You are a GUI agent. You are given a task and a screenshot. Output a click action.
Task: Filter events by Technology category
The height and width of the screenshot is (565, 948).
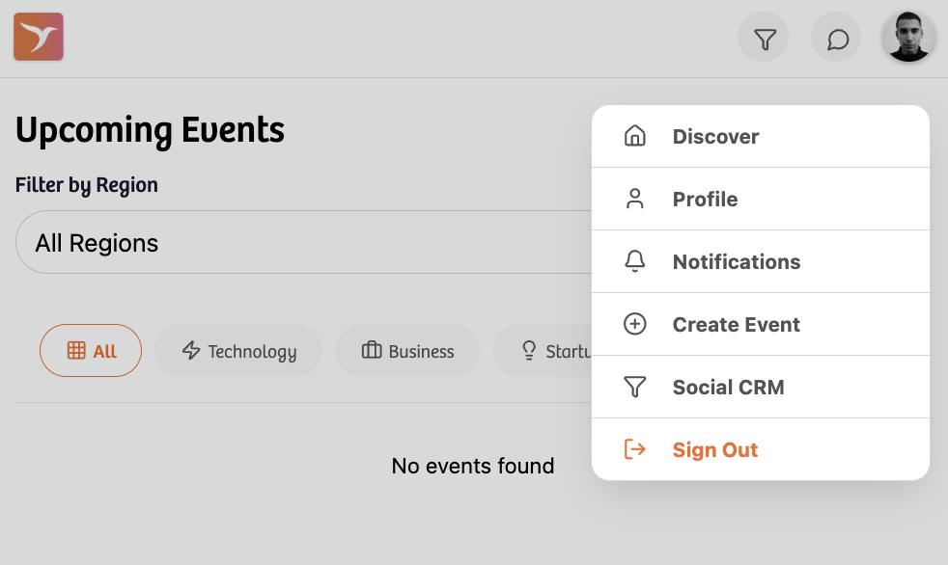[238, 351]
